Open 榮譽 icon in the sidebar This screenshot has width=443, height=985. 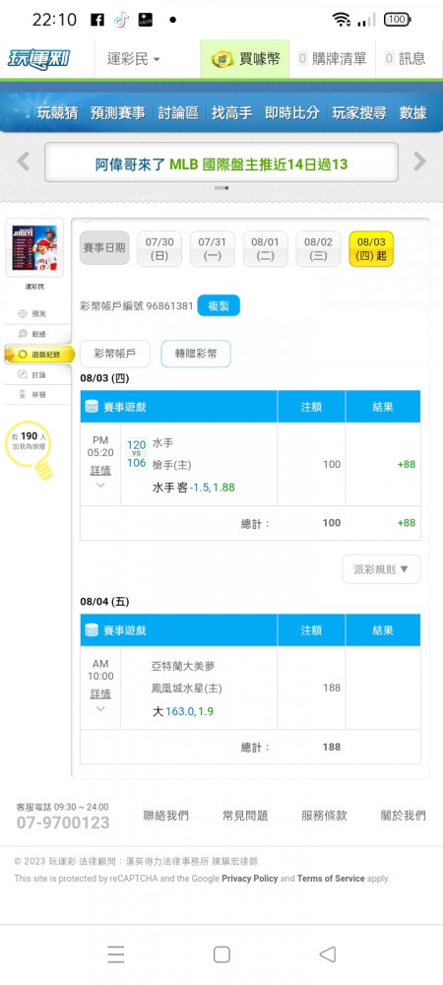24,395
